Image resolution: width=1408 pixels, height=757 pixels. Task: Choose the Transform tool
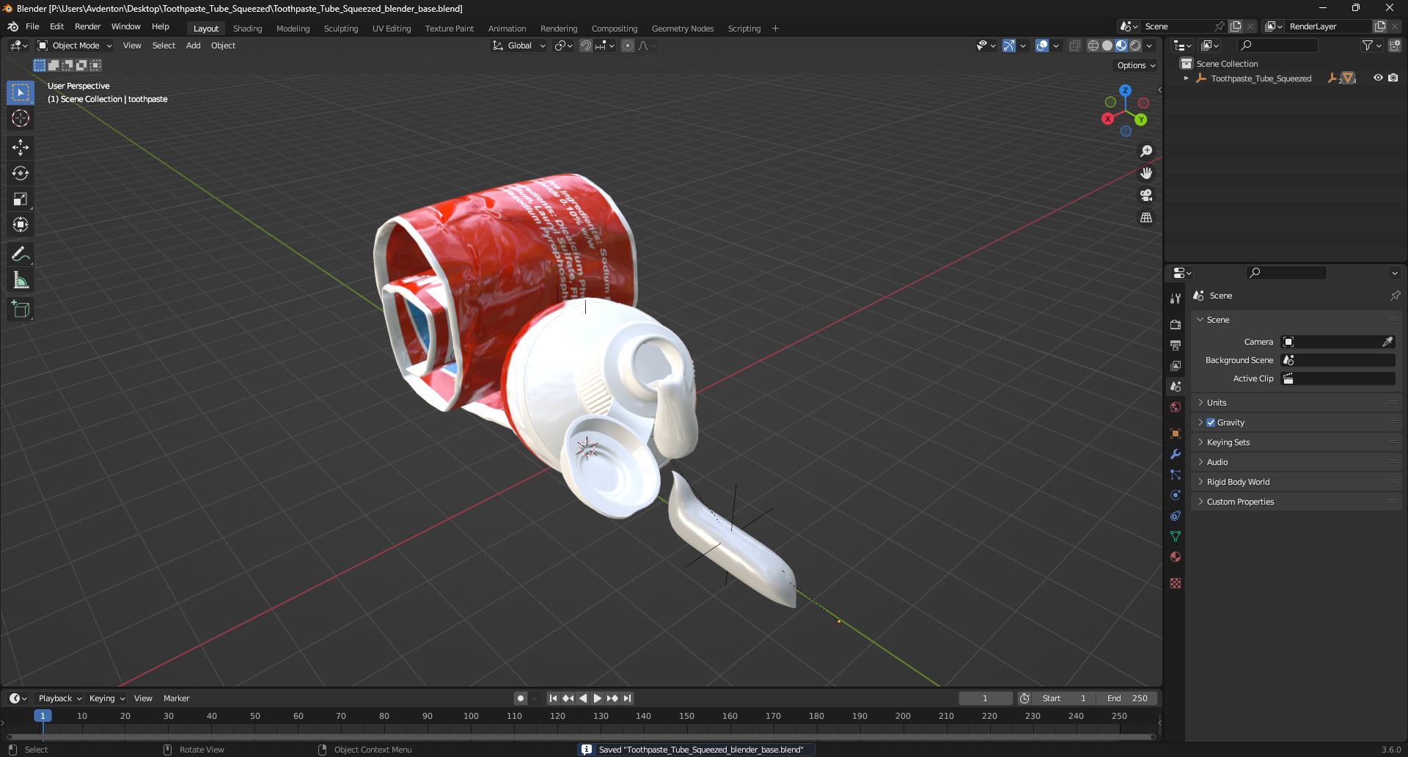click(21, 224)
